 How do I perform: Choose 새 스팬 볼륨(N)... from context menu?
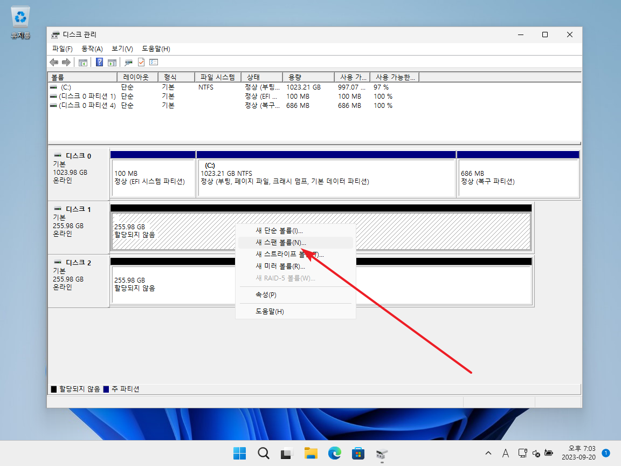tap(295, 243)
